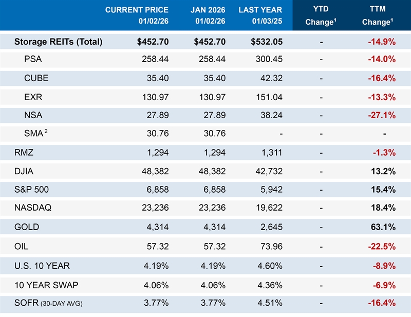
Task: Select the JAN 2026 column header
Action: coord(207,15)
